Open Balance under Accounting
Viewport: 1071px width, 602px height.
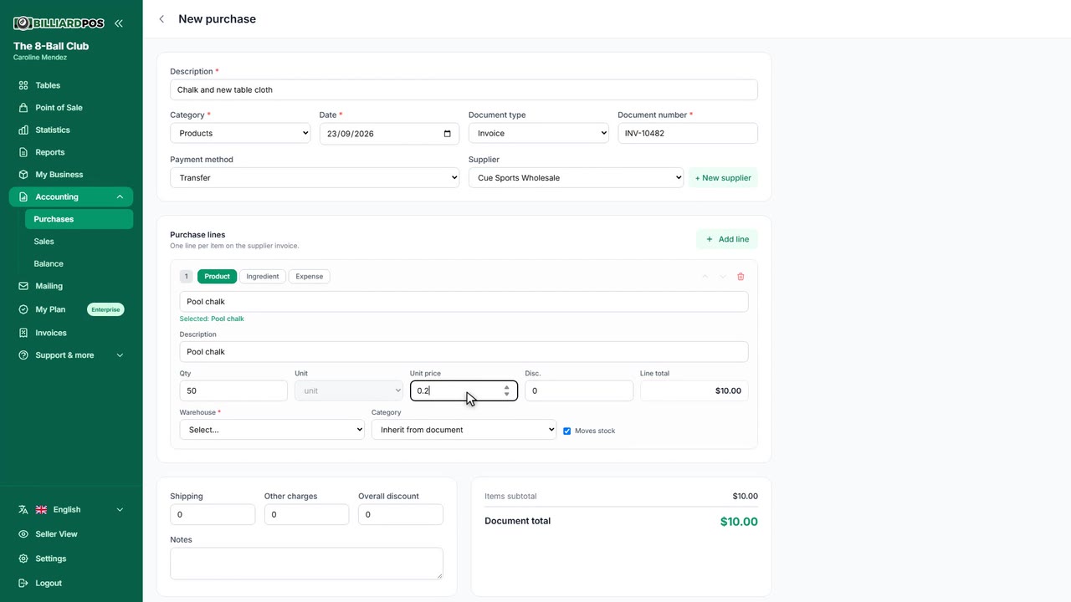pos(79,264)
